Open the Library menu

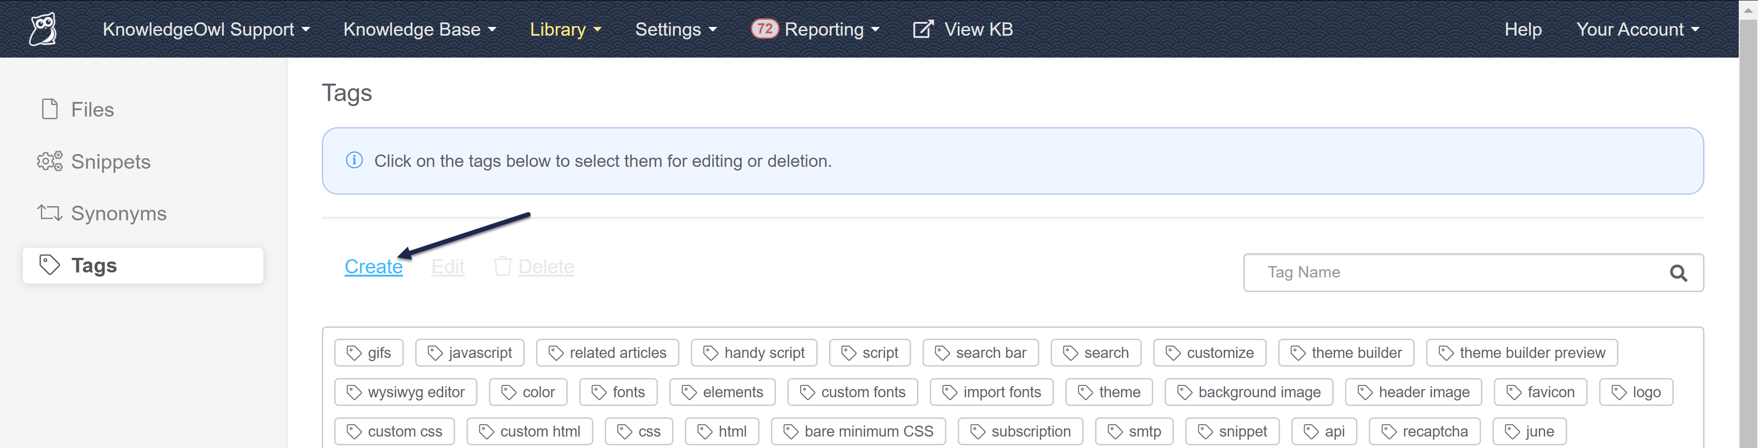[x=566, y=29]
